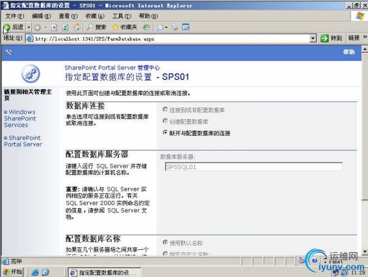Screen dimensions: 368x277
Task: Open the Windows SharePoint Services link
Action: pyautogui.click(x=20, y=119)
